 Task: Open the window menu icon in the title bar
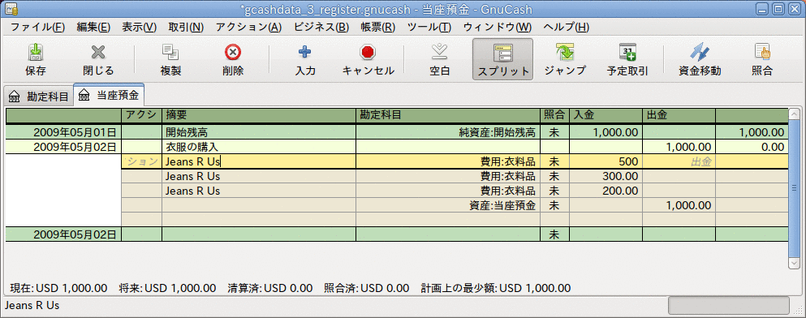pyautogui.click(x=11, y=9)
